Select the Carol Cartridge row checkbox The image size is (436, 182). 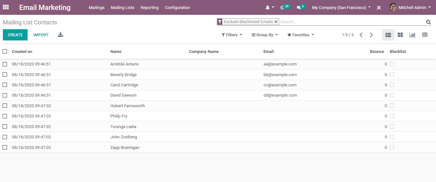tap(5, 85)
